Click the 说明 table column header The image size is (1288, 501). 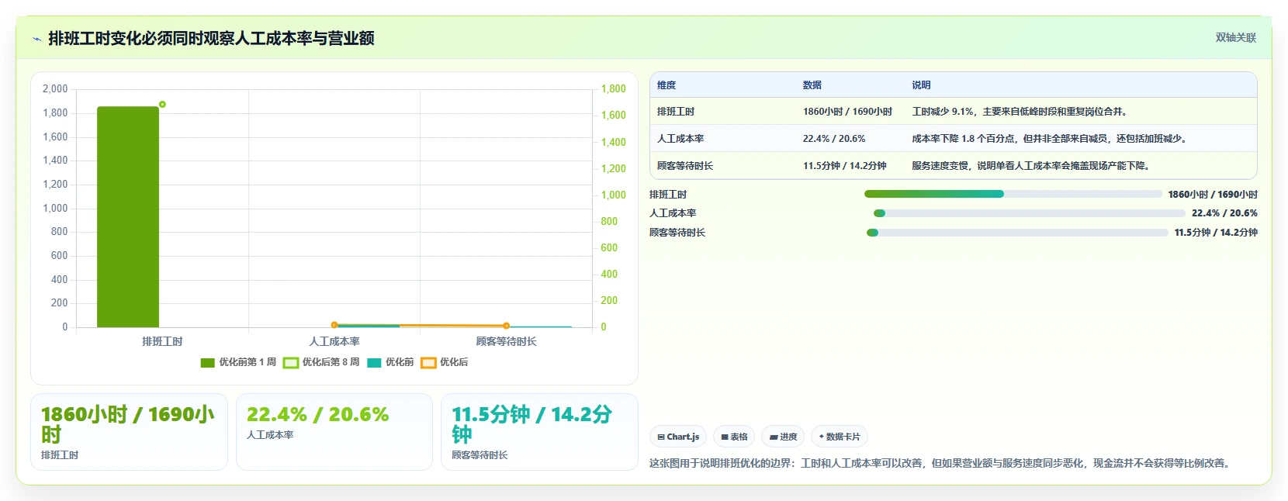[921, 85]
